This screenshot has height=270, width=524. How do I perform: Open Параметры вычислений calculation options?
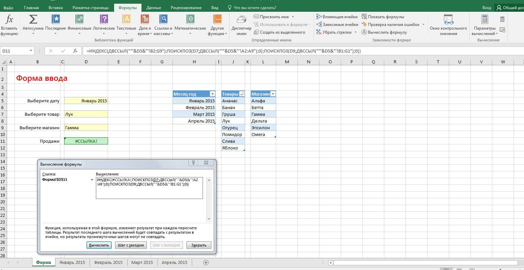click(x=484, y=25)
